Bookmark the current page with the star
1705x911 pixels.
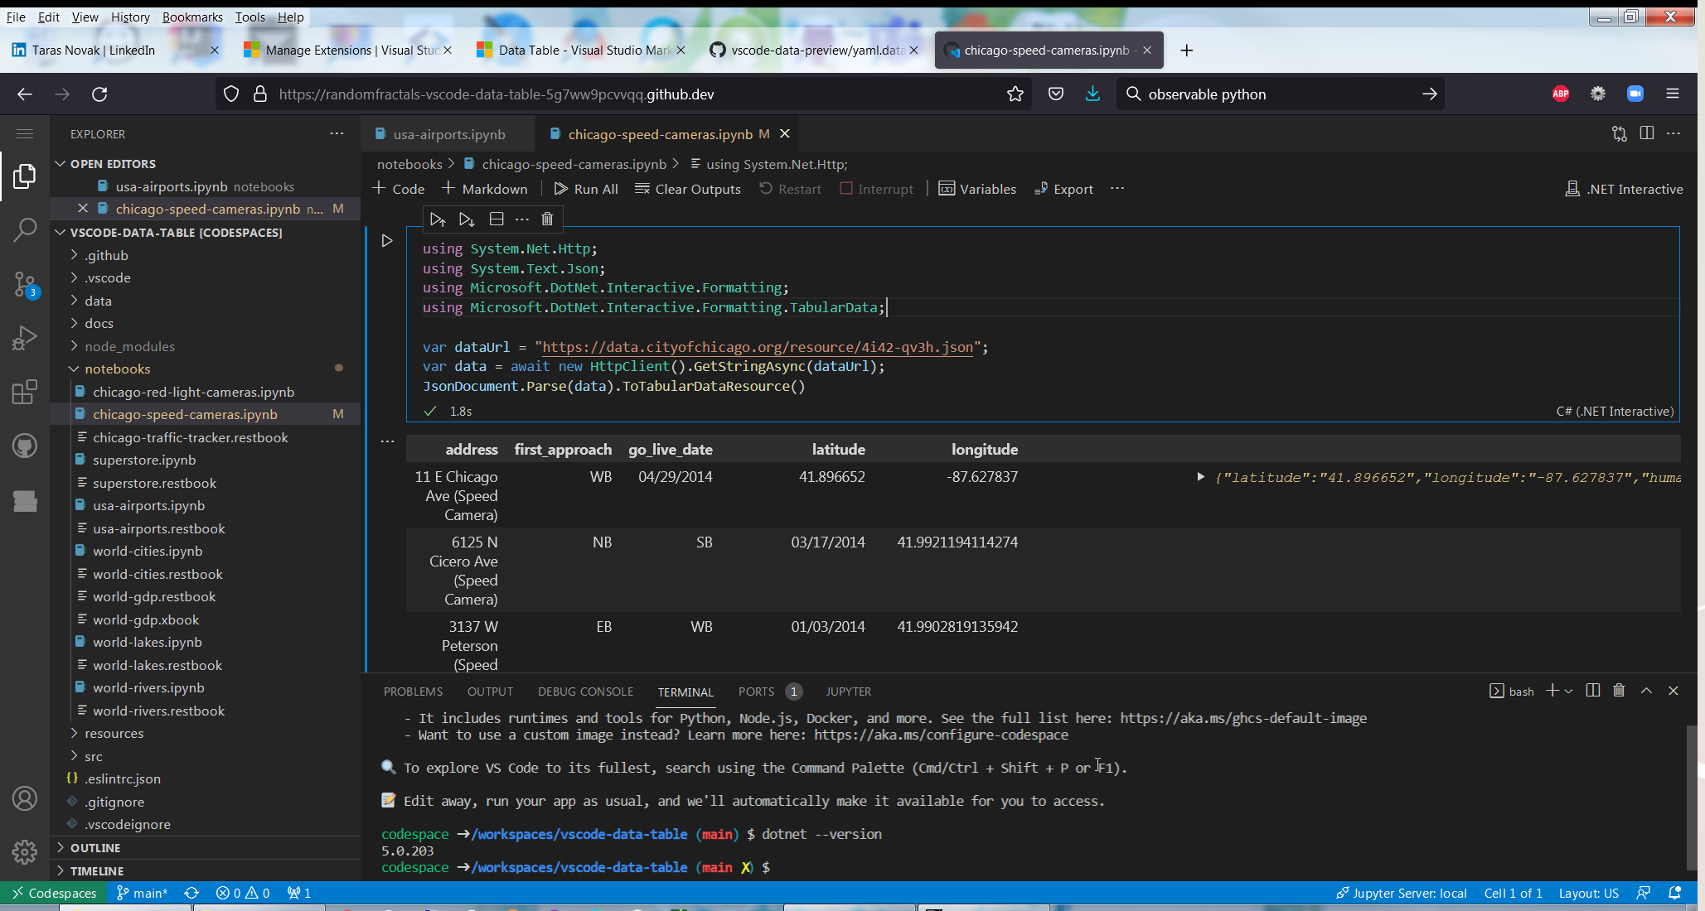1015,94
